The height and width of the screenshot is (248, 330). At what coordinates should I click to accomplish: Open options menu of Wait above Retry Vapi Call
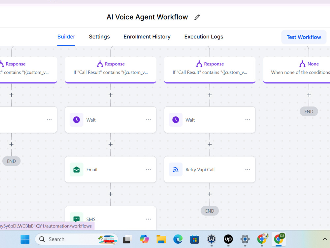[x=247, y=120]
